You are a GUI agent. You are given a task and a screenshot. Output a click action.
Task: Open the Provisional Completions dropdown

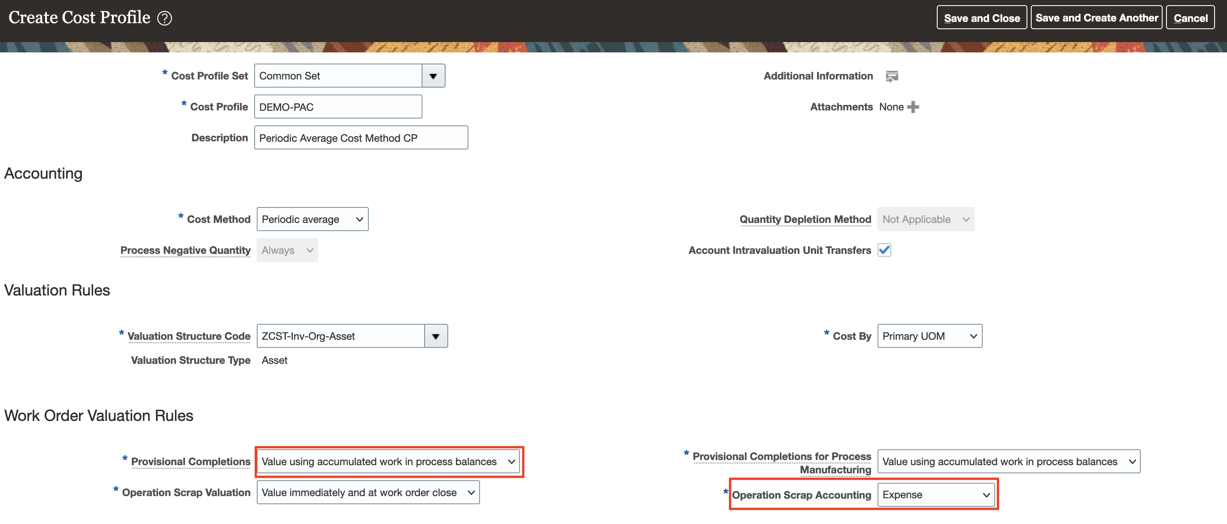(x=389, y=462)
